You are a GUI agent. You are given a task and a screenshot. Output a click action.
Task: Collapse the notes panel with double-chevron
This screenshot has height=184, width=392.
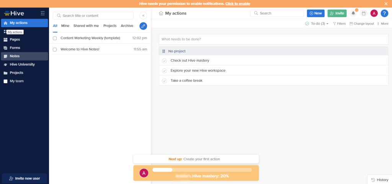(x=143, y=15)
